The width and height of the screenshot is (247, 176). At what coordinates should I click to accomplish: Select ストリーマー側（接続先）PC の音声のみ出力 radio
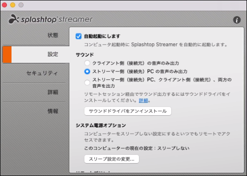pyautogui.click(x=87, y=71)
